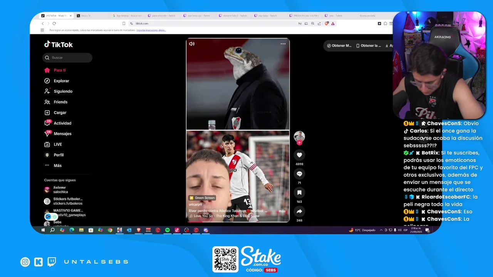This screenshot has height=277, width=493.
Task: Expand caption with 'más' link
Action: 282,211
